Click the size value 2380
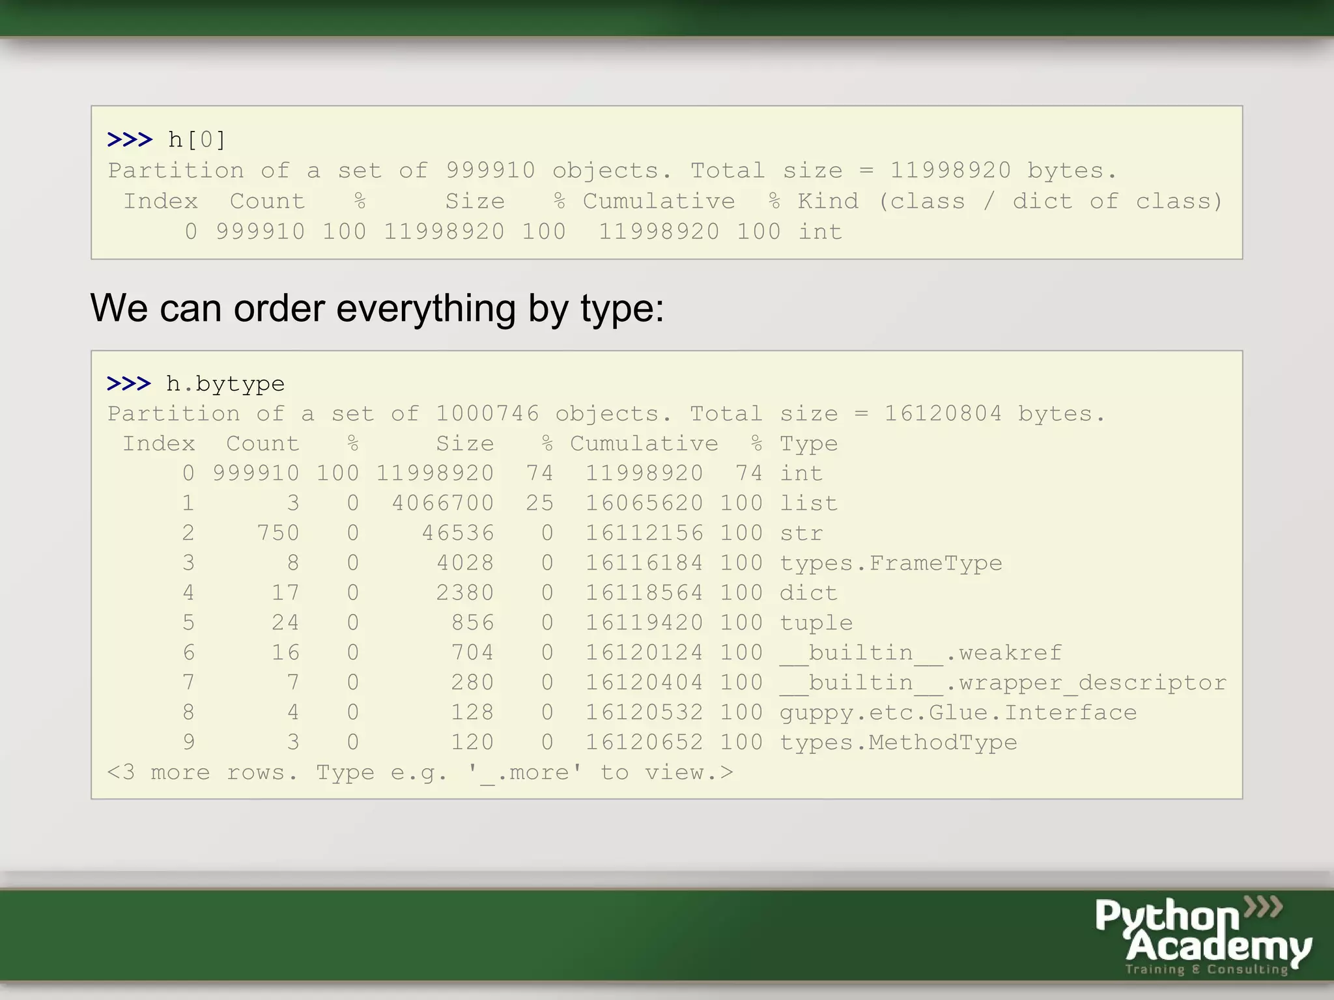 pos(465,592)
